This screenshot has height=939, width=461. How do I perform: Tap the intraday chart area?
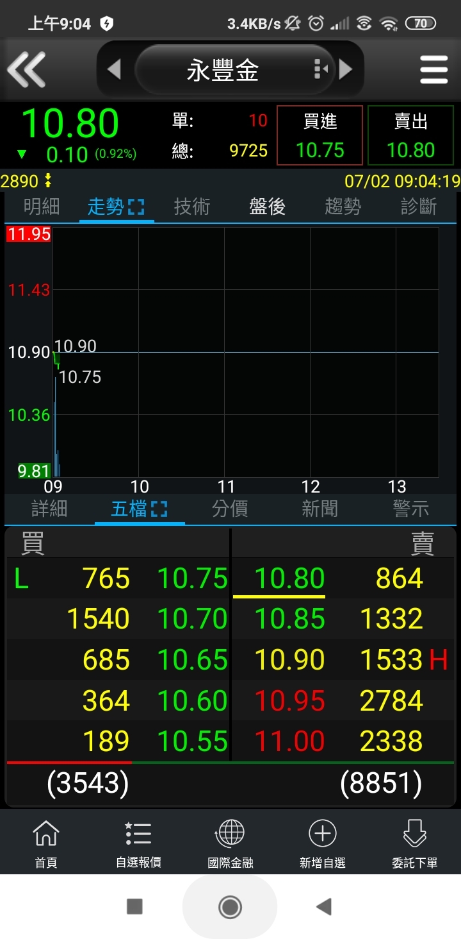click(246, 352)
